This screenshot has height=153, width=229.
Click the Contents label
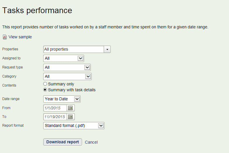9,85
